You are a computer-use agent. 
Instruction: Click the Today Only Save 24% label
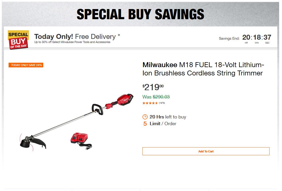26,65
